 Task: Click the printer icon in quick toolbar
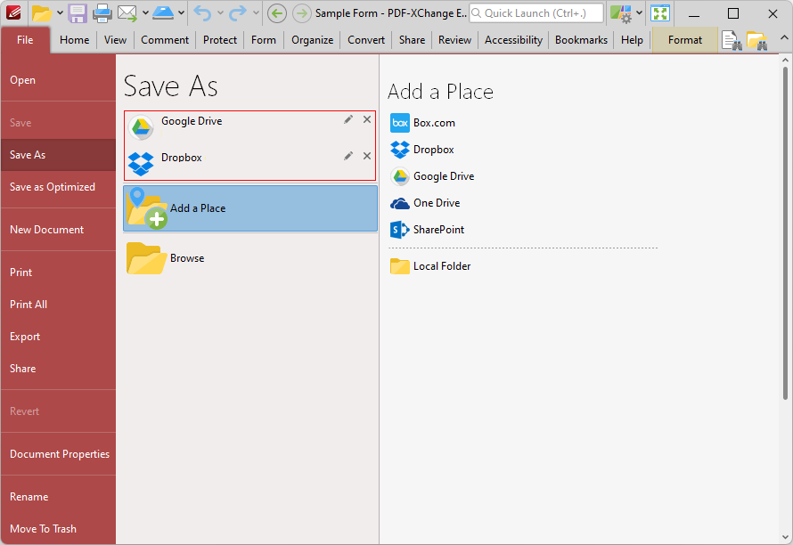coord(102,13)
